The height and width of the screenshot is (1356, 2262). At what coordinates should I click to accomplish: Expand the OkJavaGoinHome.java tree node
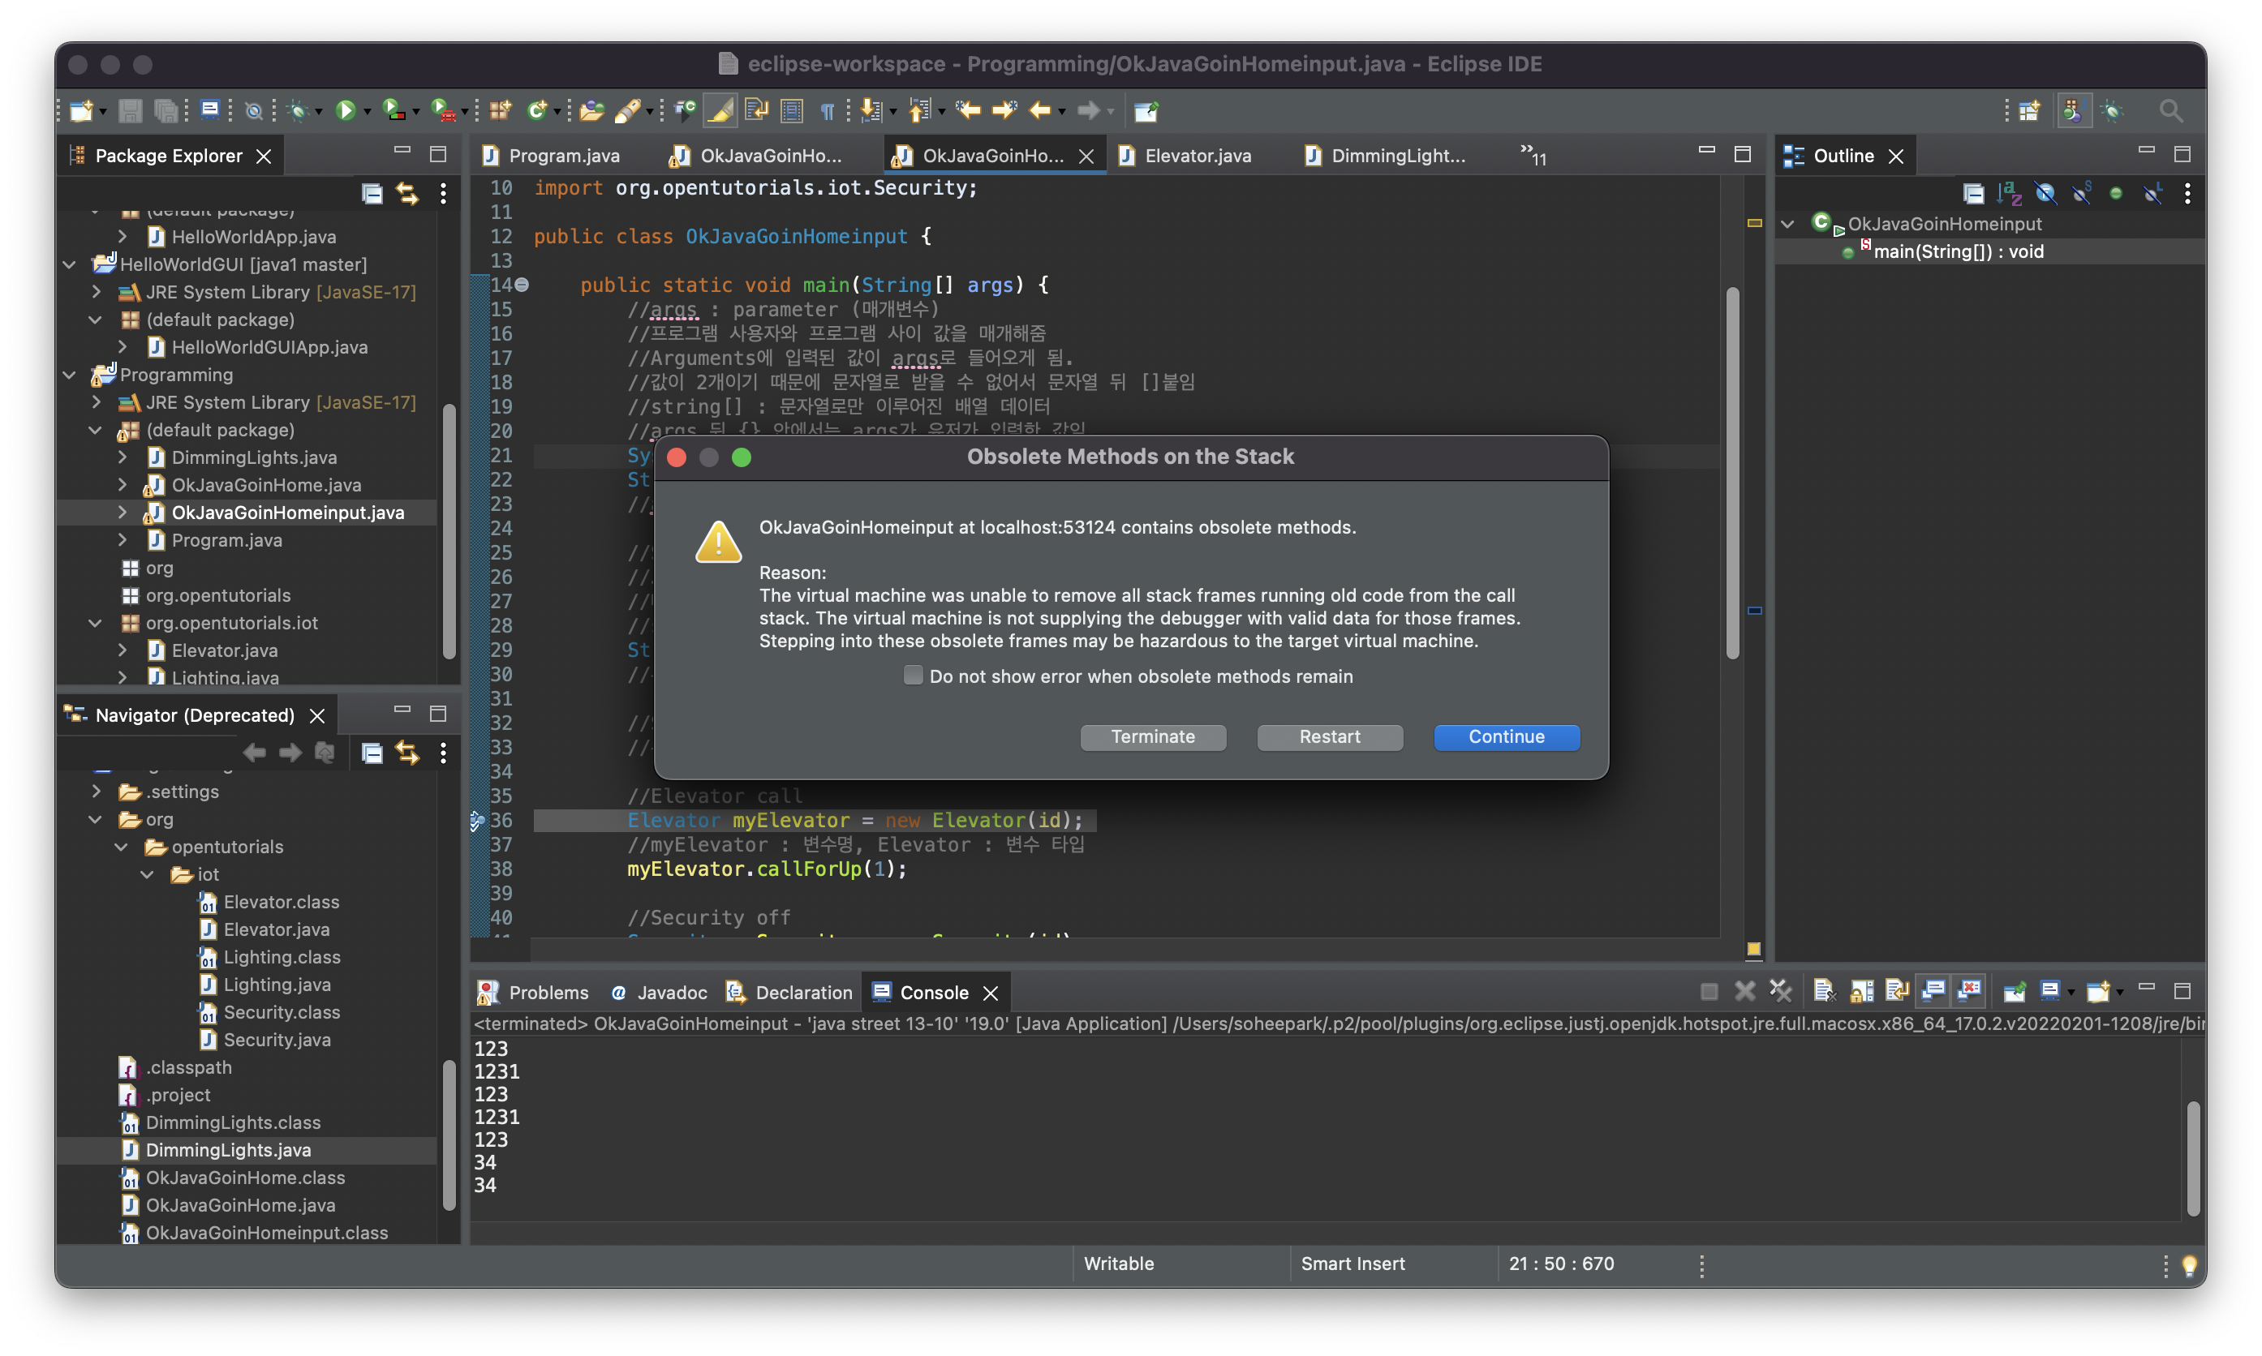tap(123, 485)
